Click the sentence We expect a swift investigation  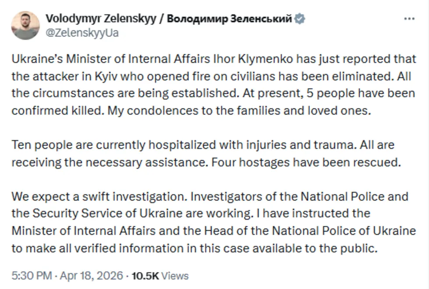[100, 197]
